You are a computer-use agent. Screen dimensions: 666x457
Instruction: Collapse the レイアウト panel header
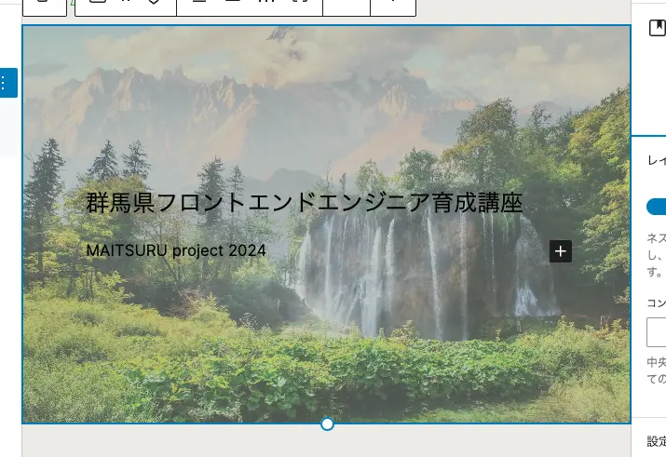pyautogui.click(x=656, y=161)
